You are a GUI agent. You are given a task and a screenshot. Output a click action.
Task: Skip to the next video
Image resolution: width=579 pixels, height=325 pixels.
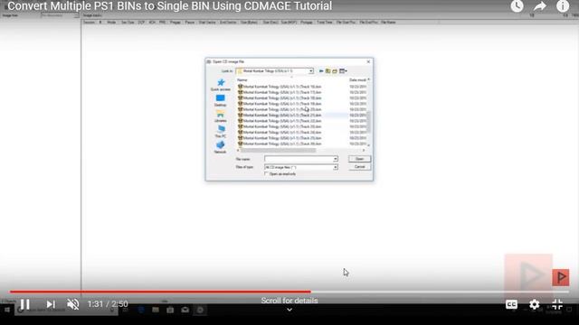(51, 304)
